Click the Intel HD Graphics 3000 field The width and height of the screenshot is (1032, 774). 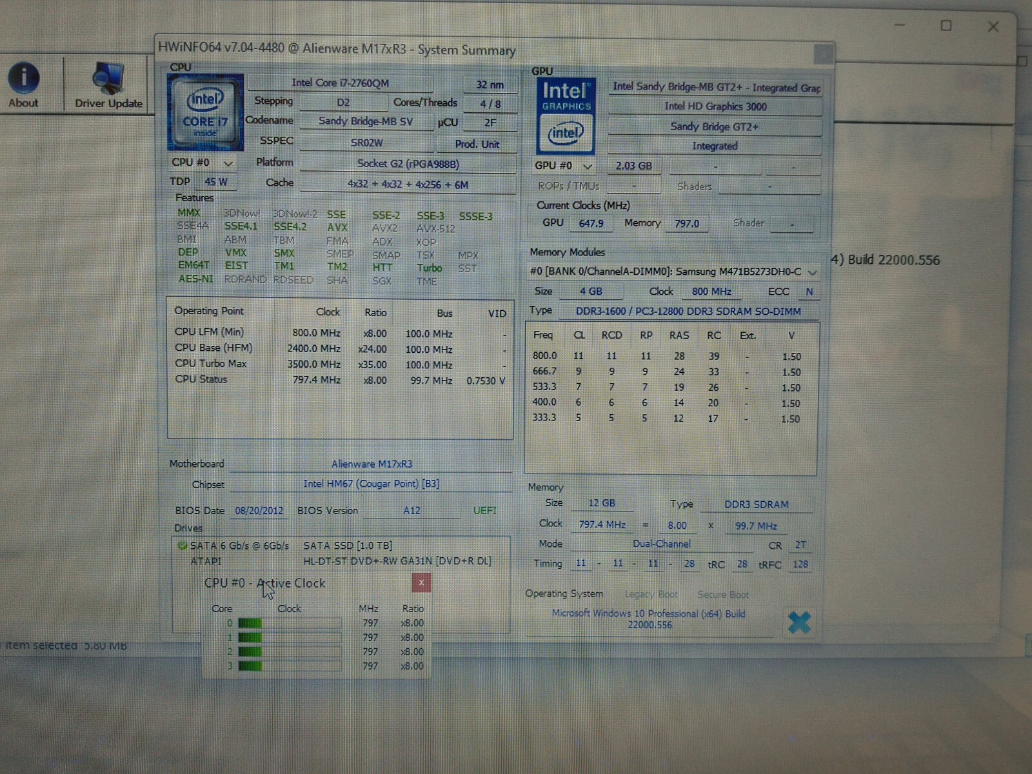(x=715, y=106)
